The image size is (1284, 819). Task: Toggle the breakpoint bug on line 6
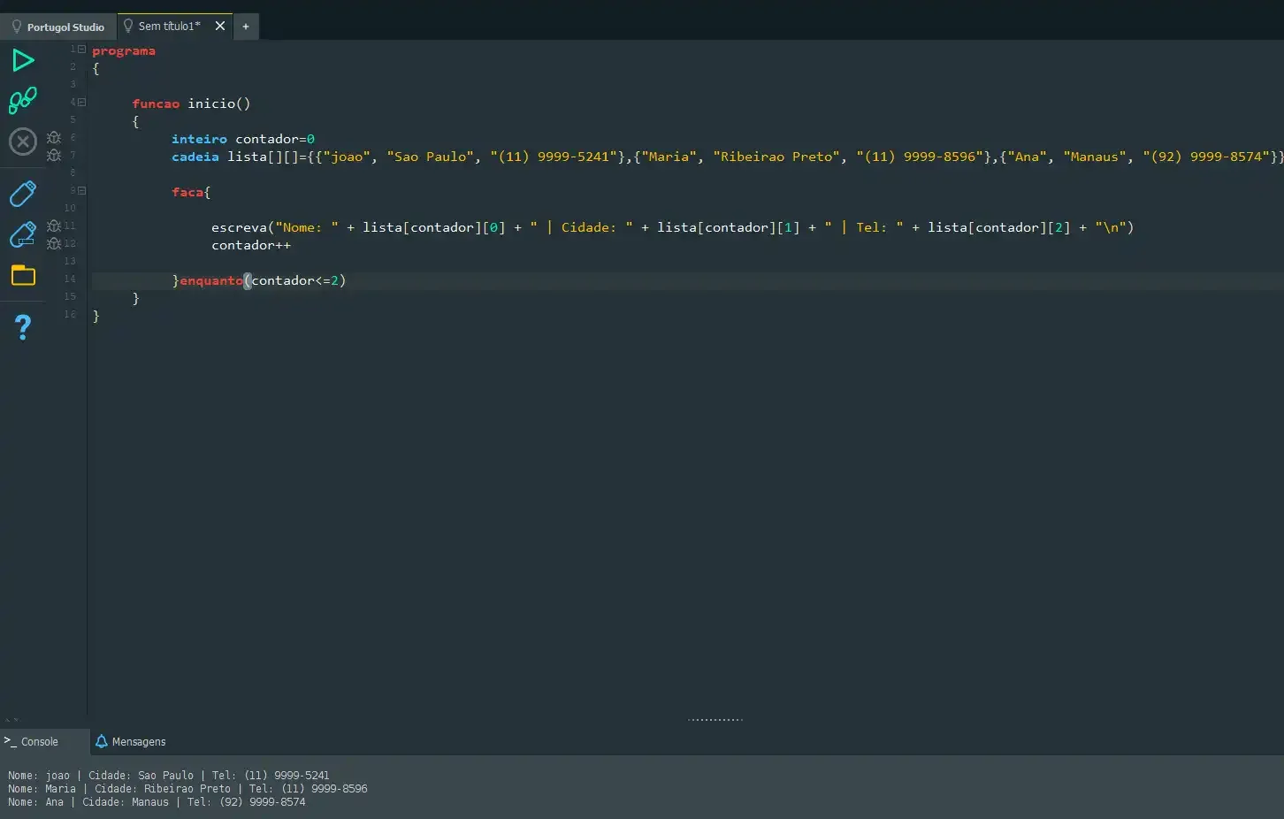point(54,138)
